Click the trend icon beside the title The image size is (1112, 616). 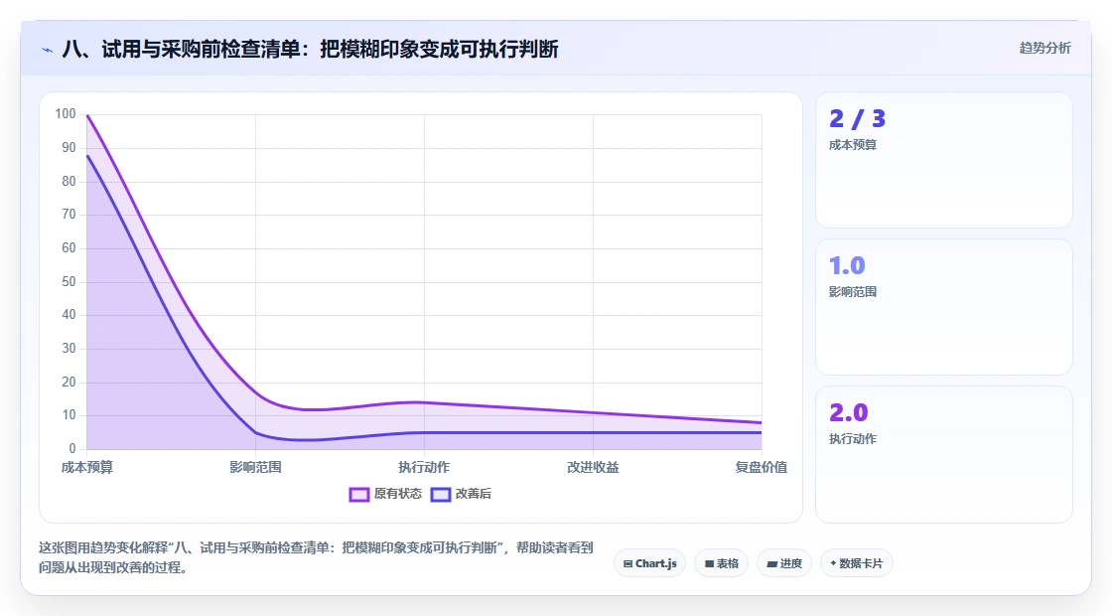(48, 50)
